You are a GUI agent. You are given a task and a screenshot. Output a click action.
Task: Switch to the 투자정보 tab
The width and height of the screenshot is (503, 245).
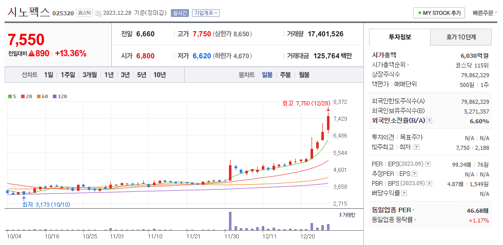400,37
